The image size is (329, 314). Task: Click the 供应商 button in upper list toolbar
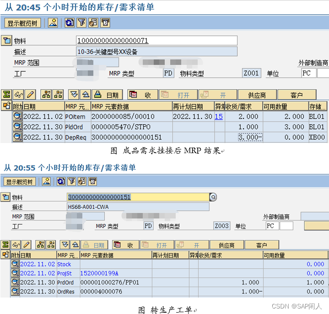point(257,95)
